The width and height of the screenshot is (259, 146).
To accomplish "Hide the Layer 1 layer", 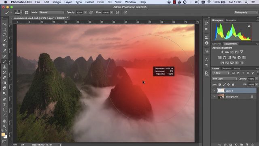I will click(214, 91).
